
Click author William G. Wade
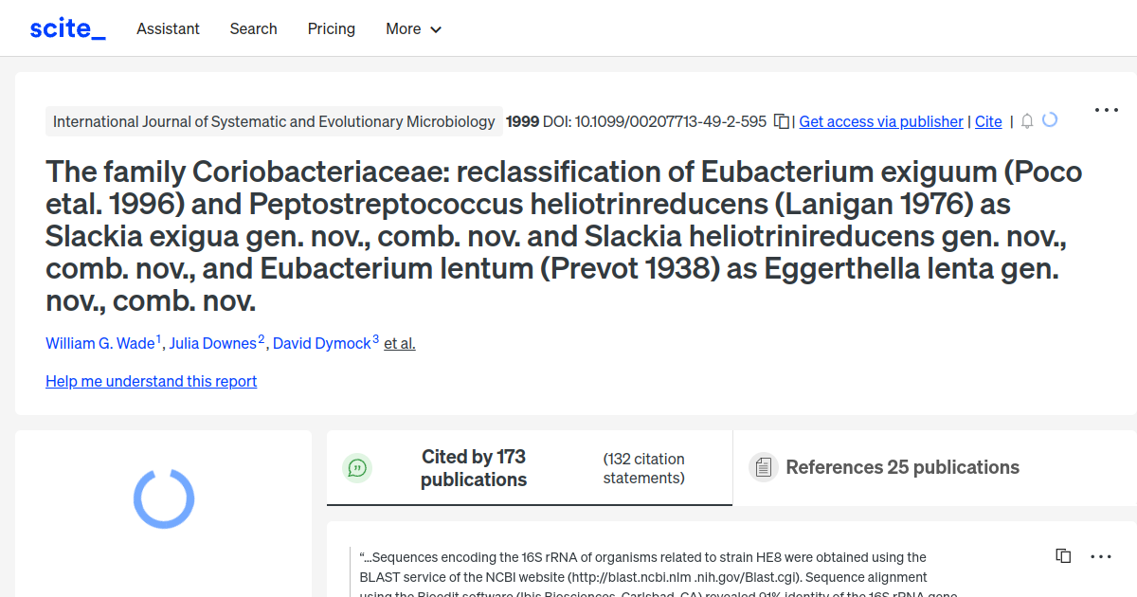(x=100, y=343)
